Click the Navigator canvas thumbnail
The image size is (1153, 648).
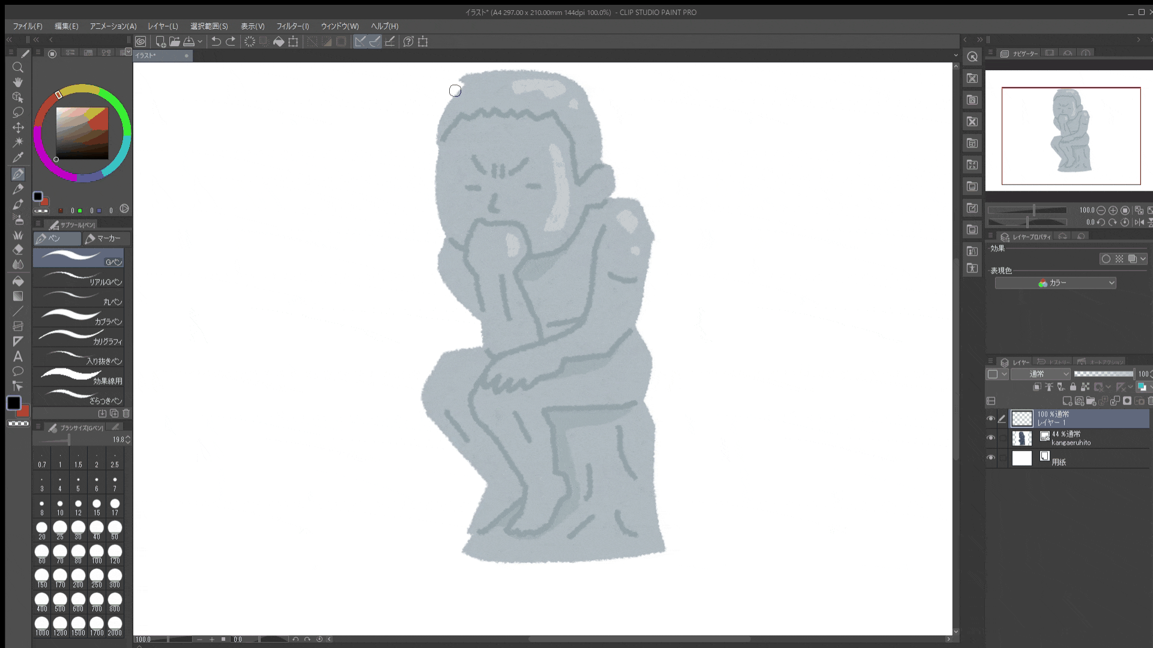click(1071, 136)
